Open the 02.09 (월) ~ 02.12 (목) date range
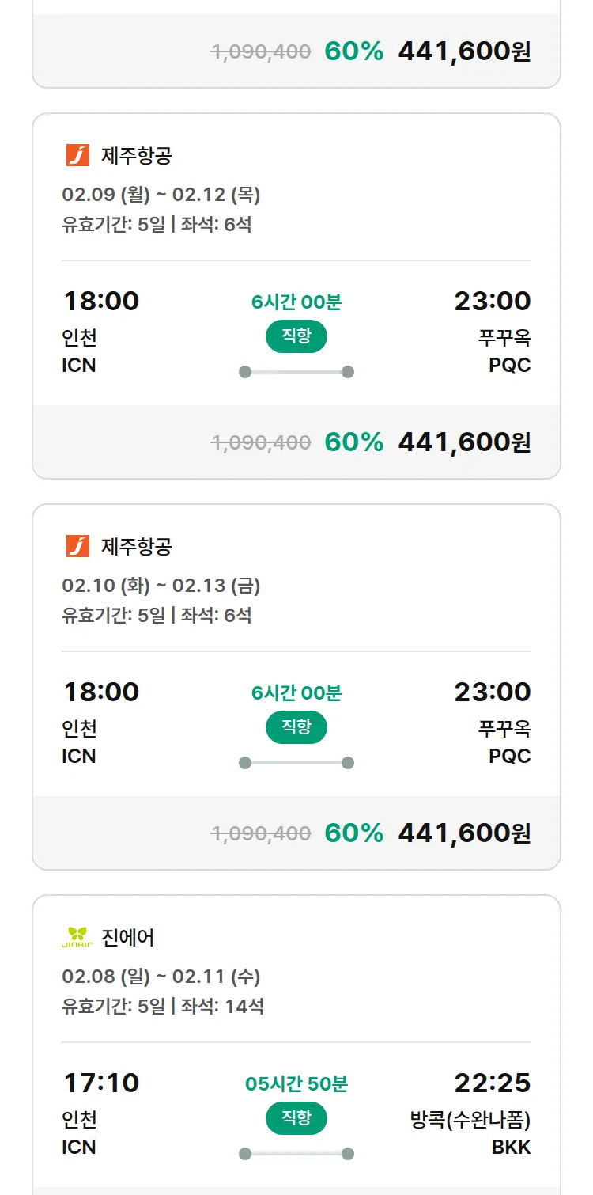This screenshot has height=1195, width=593. click(161, 195)
